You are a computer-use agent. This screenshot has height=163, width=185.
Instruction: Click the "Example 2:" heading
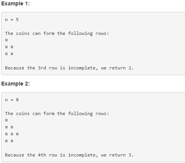[15, 84]
